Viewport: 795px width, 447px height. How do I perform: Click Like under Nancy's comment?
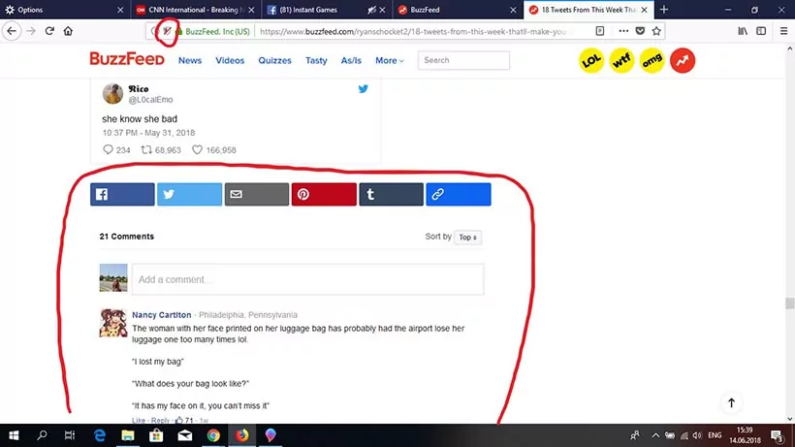click(x=139, y=420)
